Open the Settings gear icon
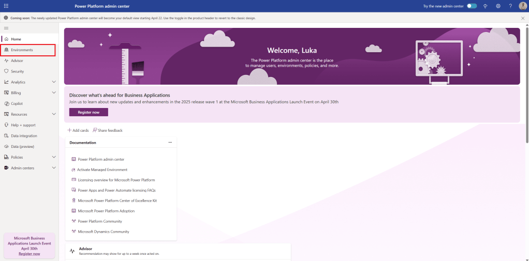Screen dimensions: 529x261 [498, 6]
